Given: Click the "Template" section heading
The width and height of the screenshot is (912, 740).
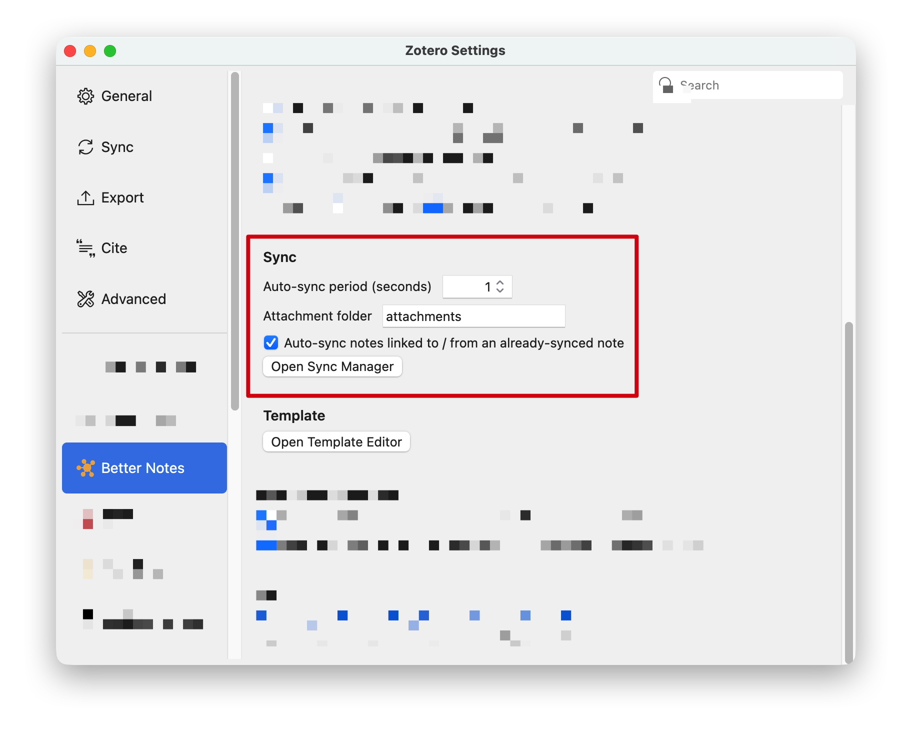Looking at the screenshot, I should (294, 415).
